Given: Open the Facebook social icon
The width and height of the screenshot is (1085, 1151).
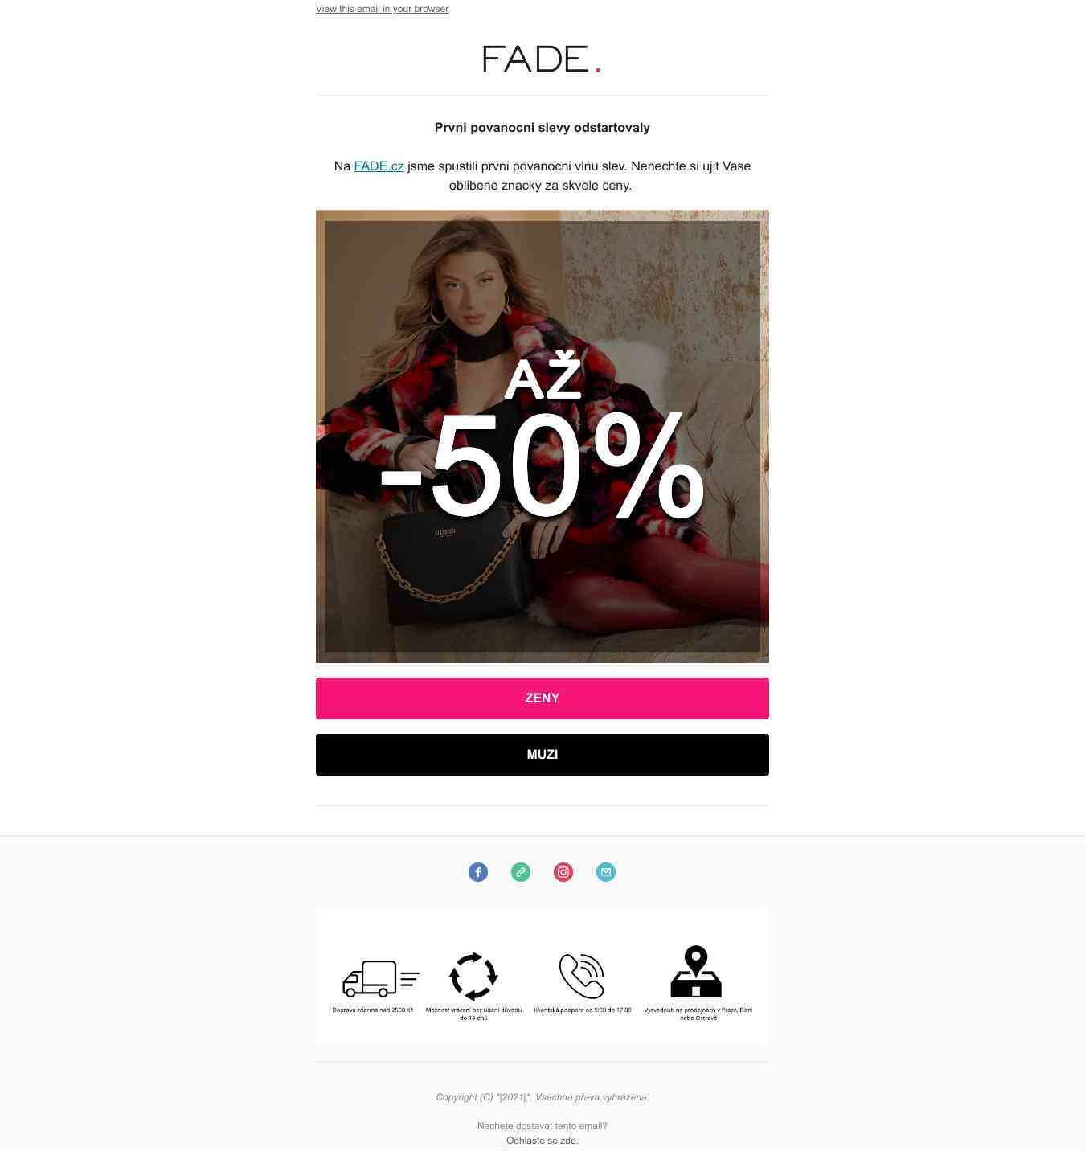Looking at the screenshot, I should pyautogui.click(x=478, y=872).
